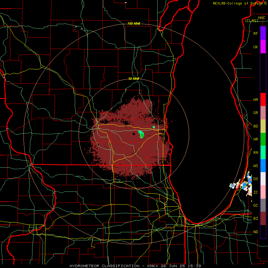The height and width of the screenshot is (268, 268).
Task: Click the BD legend label
Action: pos(256,126)
